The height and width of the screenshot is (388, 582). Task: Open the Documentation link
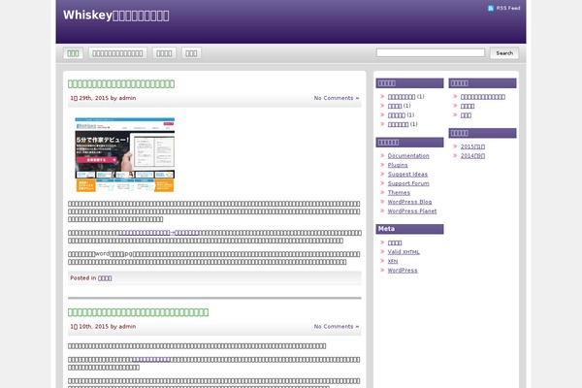click(408, 156)
